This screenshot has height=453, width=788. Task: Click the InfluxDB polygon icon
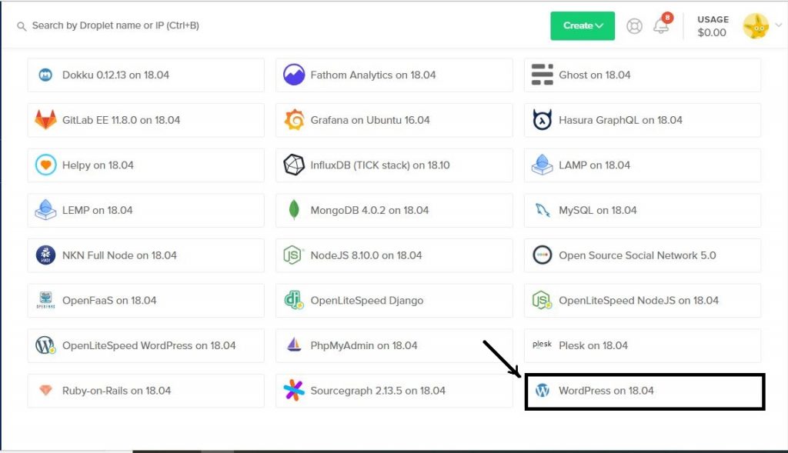point(294,165)
